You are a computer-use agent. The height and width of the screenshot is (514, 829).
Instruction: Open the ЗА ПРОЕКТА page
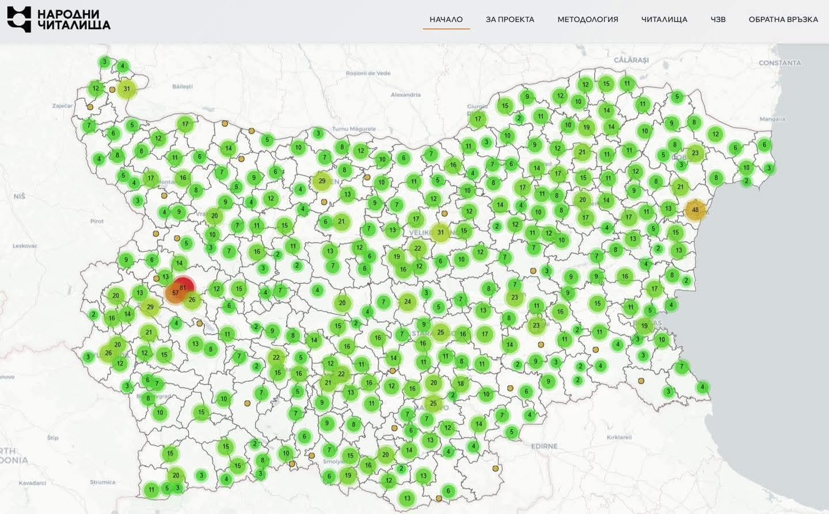509,20
